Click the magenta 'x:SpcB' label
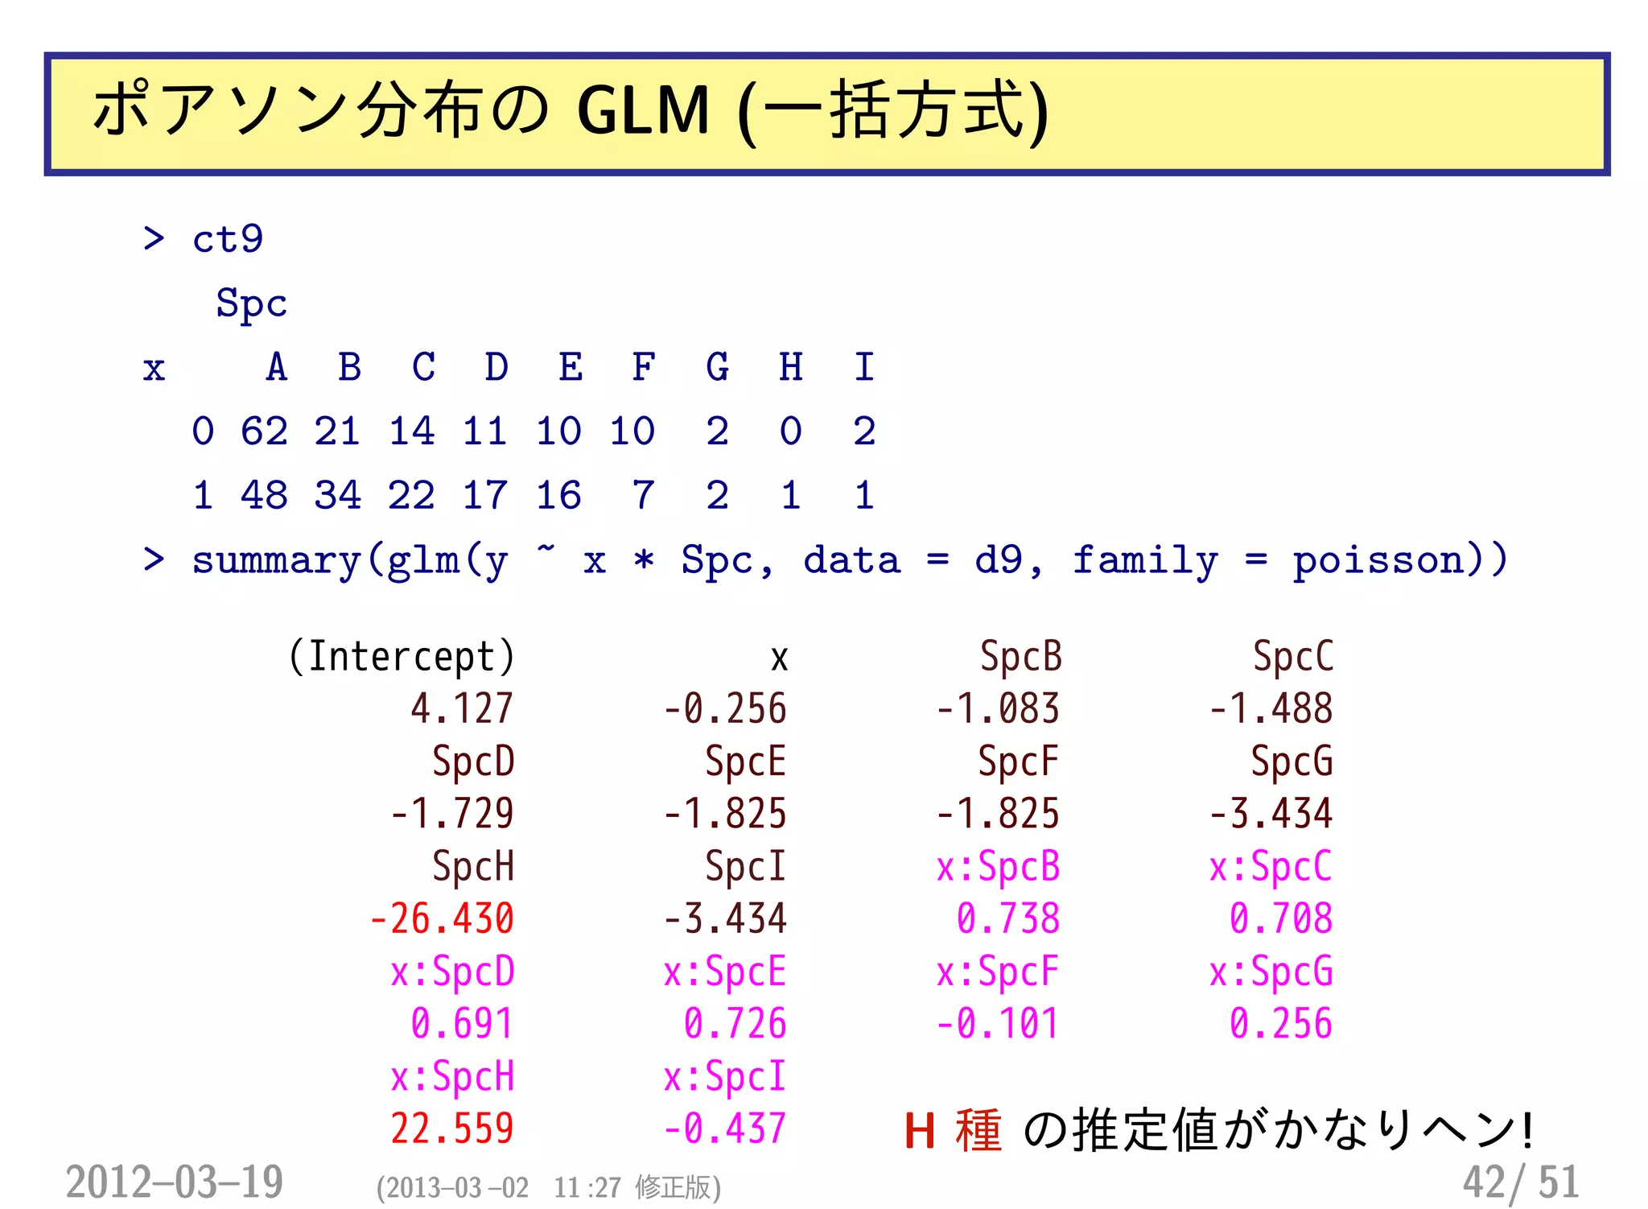 point(999,867)
